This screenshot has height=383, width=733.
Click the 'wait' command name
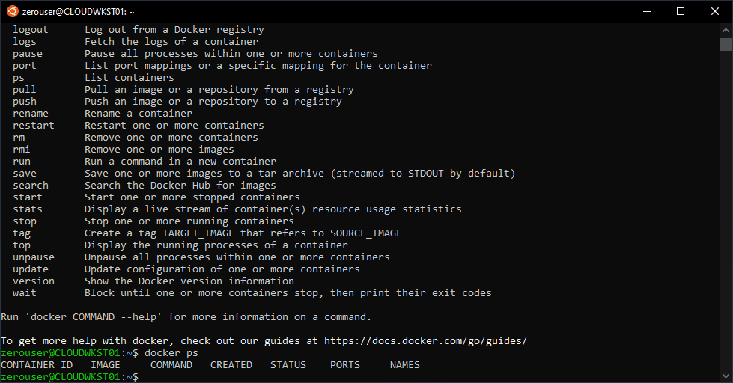[24, 293]
